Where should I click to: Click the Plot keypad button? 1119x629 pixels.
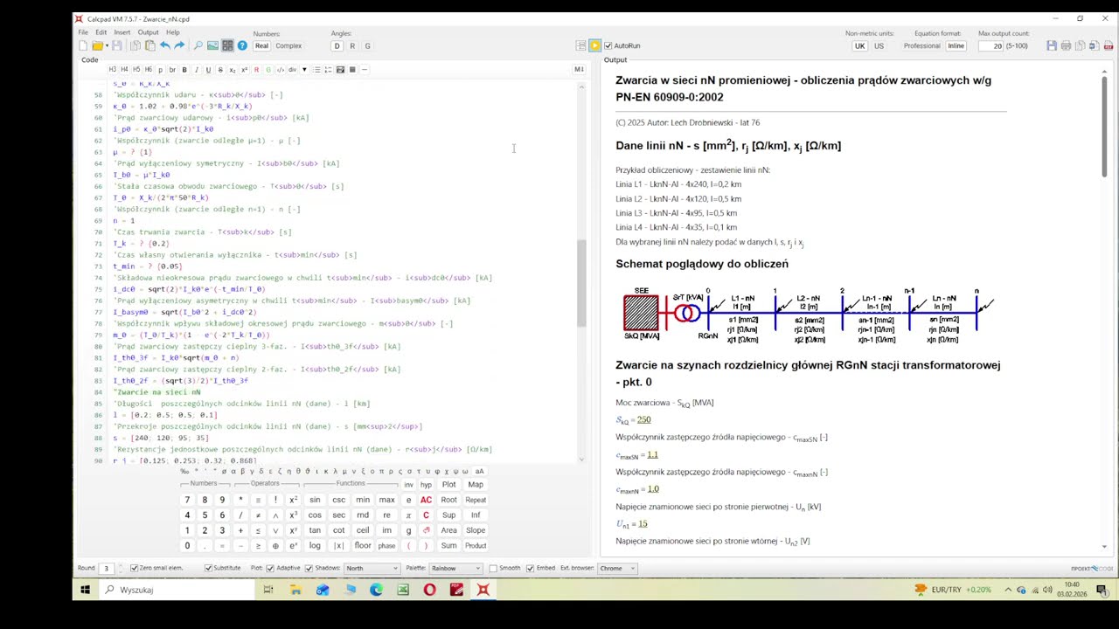448,484
